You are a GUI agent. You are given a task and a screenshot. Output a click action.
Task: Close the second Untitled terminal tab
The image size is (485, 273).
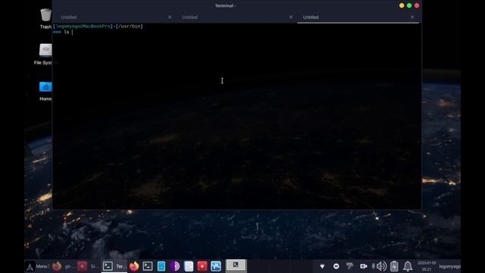(291, 17)
